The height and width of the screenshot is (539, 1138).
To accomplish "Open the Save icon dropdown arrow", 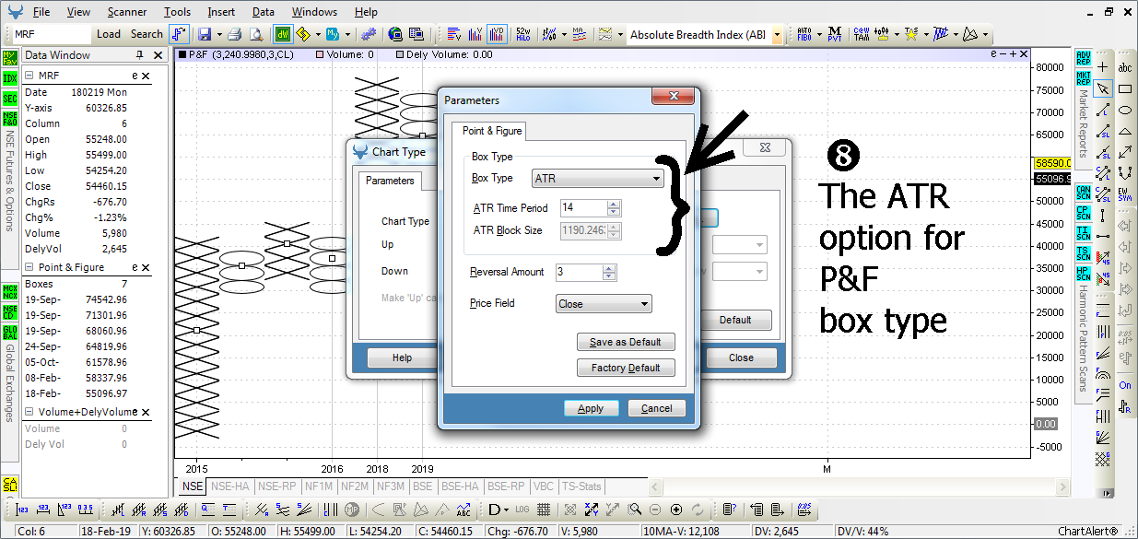I will click(x=217, y=35).
